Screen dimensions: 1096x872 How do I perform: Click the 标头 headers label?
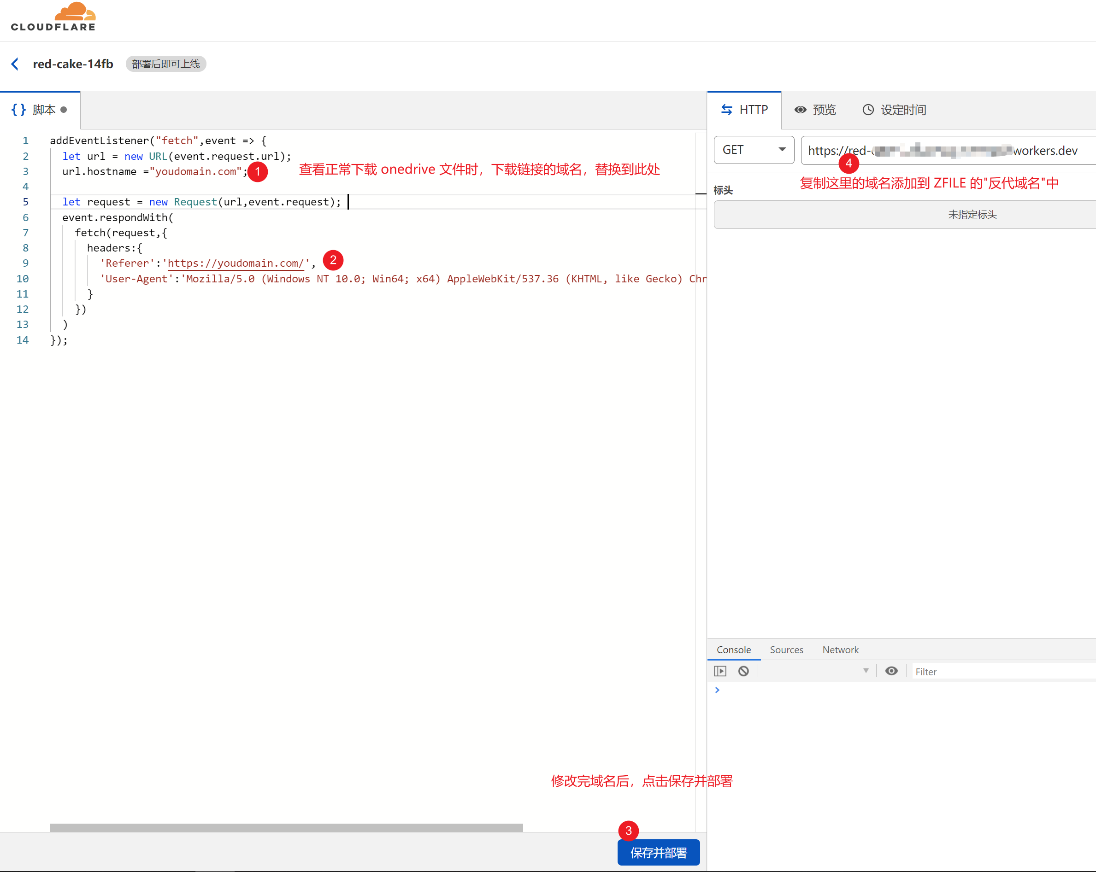pos(723,190)
